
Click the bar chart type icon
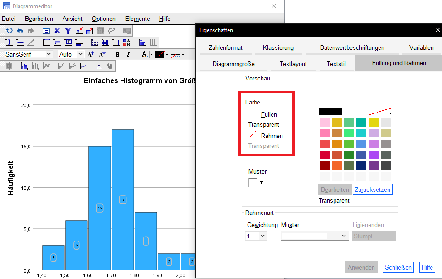(x=24, y=65)
